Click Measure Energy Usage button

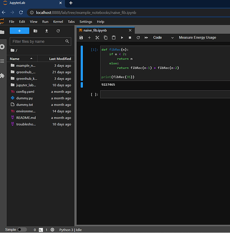coord(197,37)
